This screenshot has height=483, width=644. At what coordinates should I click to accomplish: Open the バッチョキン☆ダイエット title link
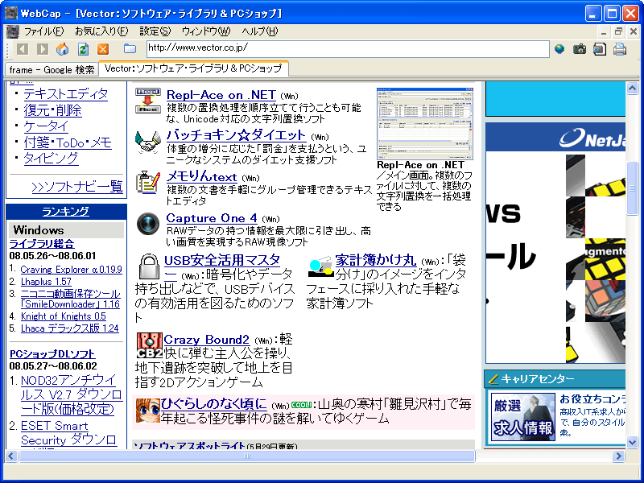point(236,135)
